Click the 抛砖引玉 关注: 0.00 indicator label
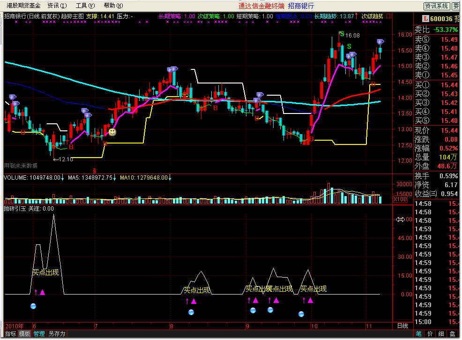Screen dimensions: 462x340 tap(29, 209)
